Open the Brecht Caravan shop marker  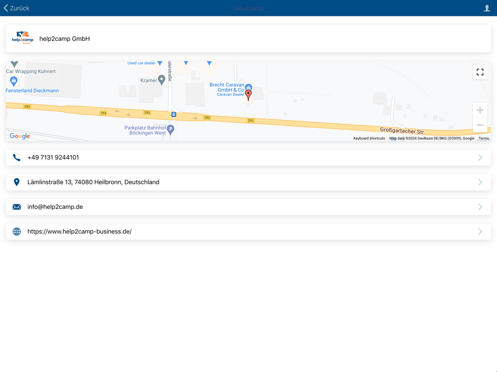248,87
